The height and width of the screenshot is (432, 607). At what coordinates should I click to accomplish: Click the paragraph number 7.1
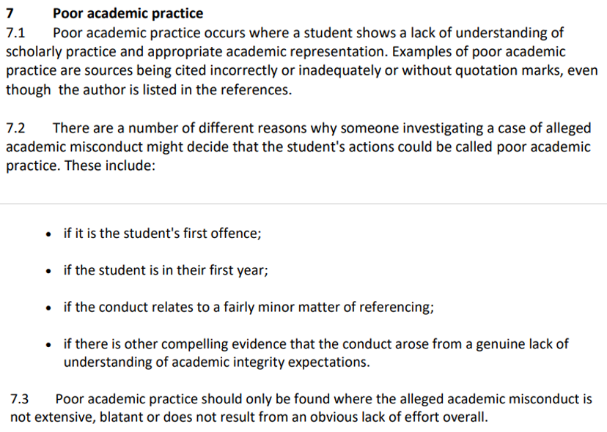15,33
